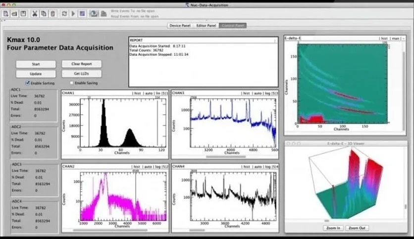This screenshot has width=414, height=239.
Task: Click the play arrow toolbar icon
Action: tap(73, 14)
